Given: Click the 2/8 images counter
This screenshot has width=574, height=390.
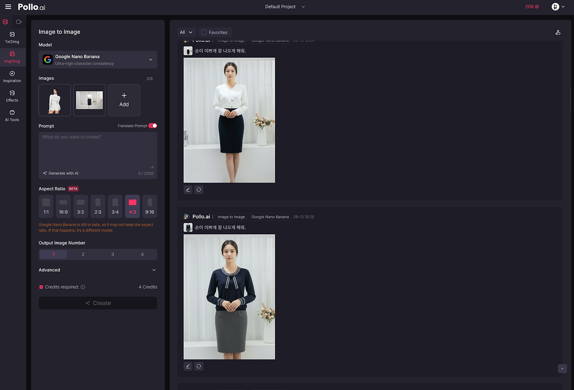Looking at the screenshot, I should click(x=150, y=78).
